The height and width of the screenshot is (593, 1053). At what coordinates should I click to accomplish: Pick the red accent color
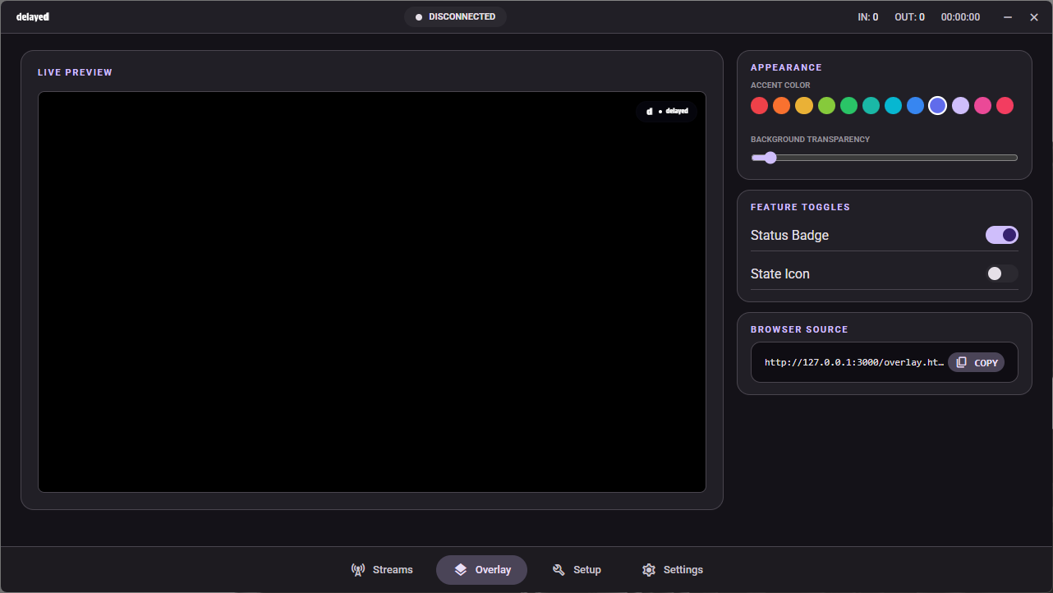(759, 105)
